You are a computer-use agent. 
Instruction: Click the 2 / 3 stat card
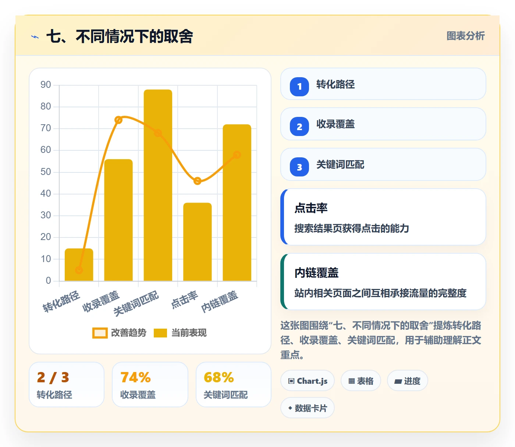tap(67, 385)
